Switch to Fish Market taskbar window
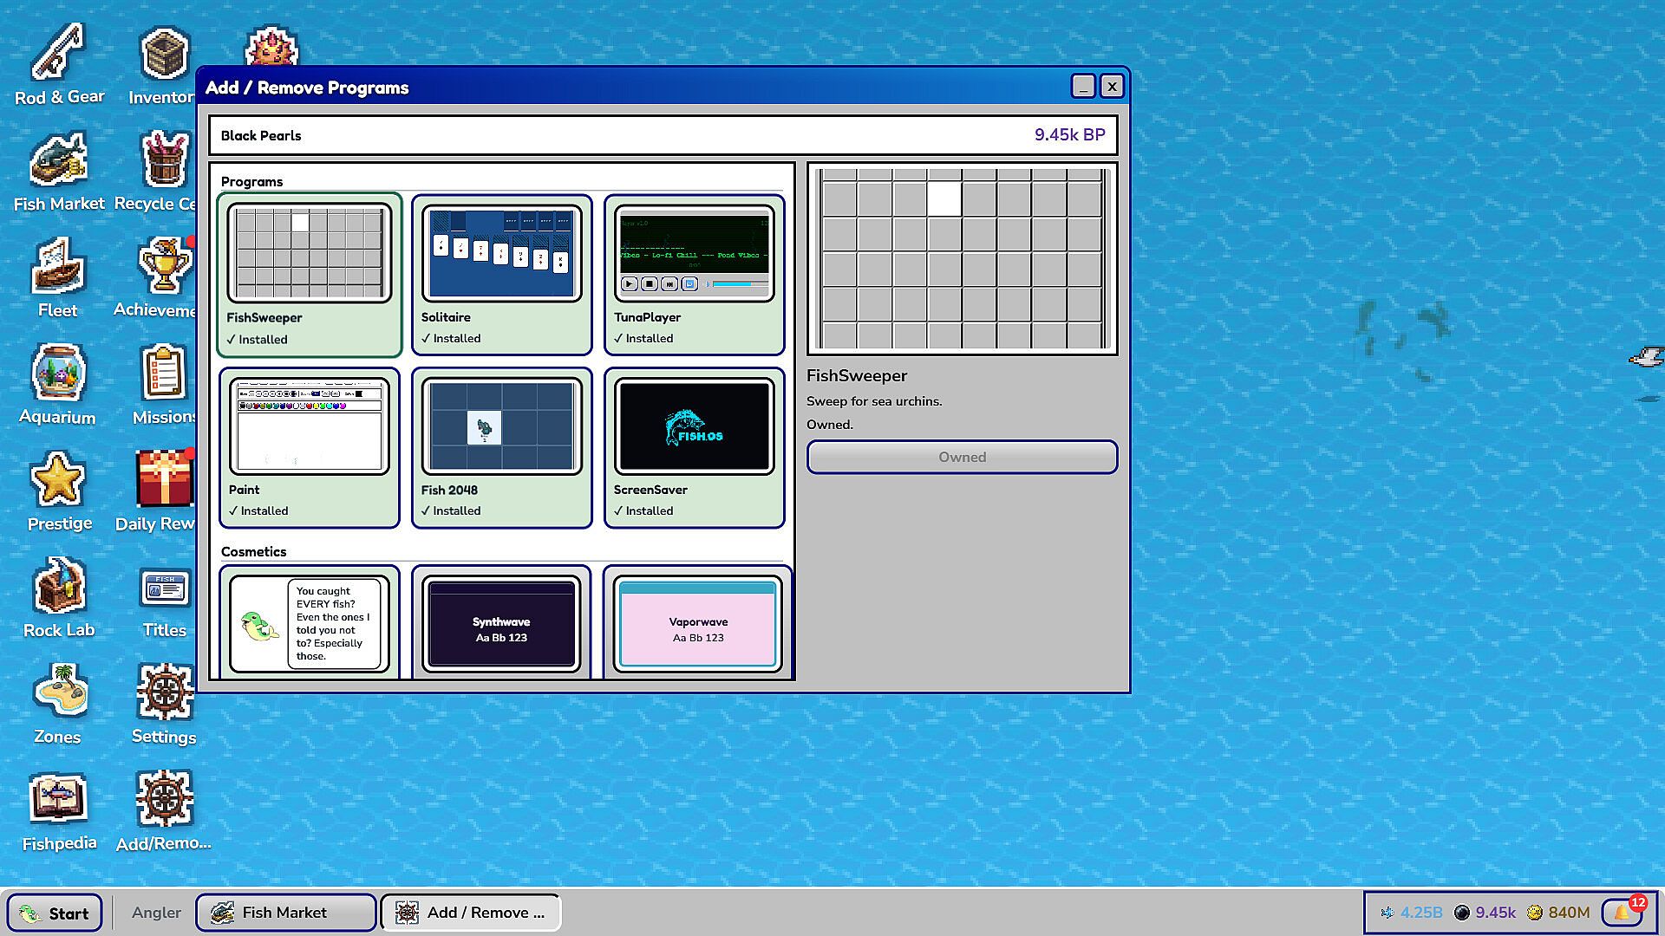Screen dimensions: 1665x936 coord(286,913)
